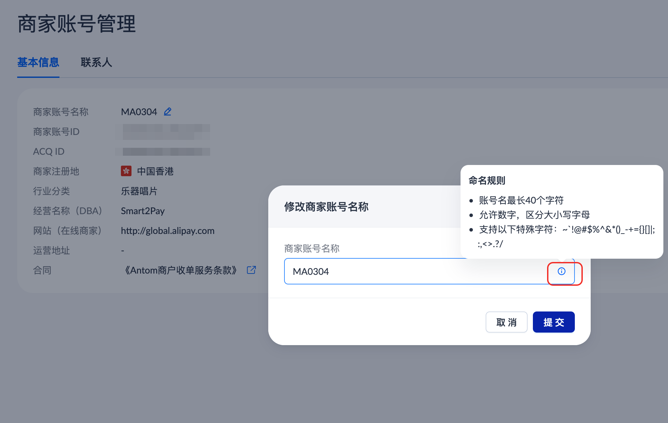This screenshot has width=668, height=423.
Task: Click the info icon inside the name input
Action: 561,271
